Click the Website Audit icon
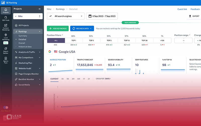The height and width of the screenshot is (126, 201). pyautogui.click(x=16, y=68)
